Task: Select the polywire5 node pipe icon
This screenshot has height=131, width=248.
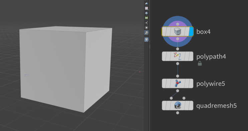Action: tap(178, 83)
